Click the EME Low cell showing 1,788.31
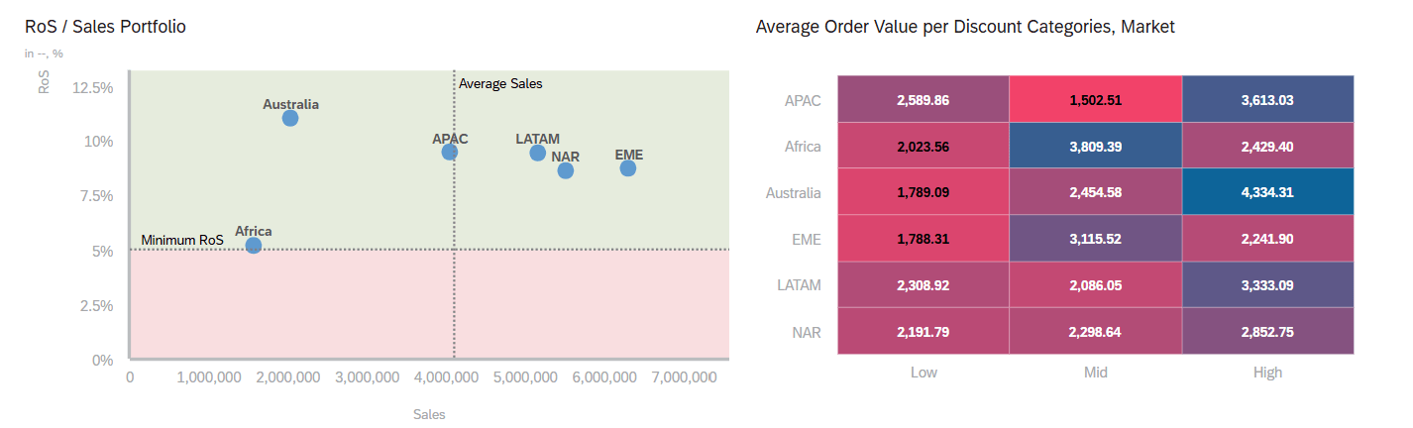Screen dimensions: 1413x428 923,239
